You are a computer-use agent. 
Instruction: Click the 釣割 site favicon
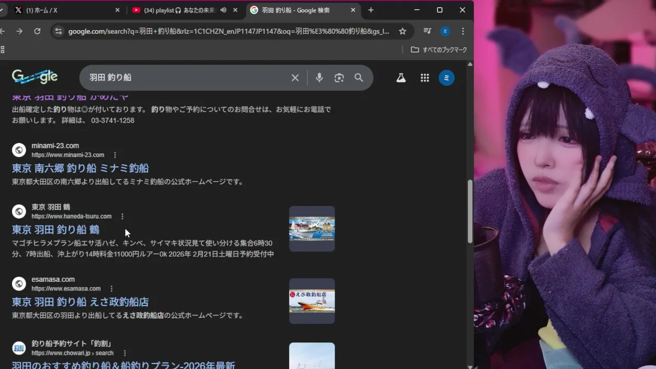tap(19, 348)
